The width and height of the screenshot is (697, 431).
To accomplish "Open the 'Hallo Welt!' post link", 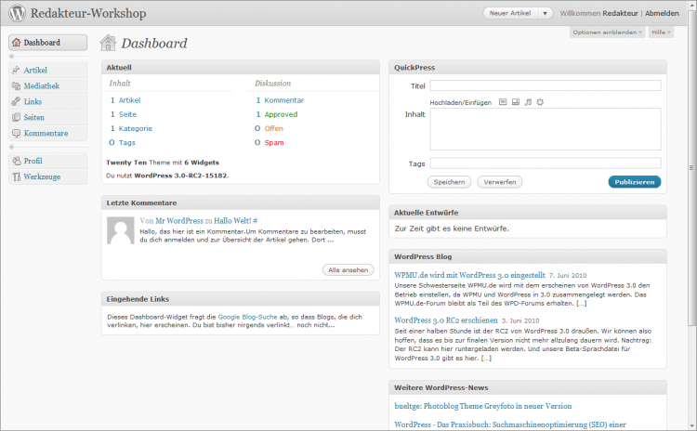I will tap(232, 221).
